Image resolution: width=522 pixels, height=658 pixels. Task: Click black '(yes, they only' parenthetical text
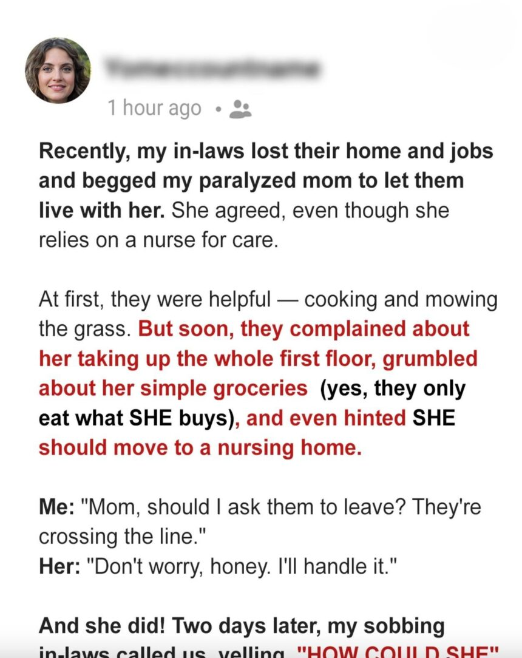393,389
